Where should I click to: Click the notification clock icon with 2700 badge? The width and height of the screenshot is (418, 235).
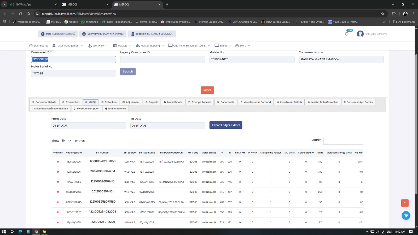[x=347, y=34]
